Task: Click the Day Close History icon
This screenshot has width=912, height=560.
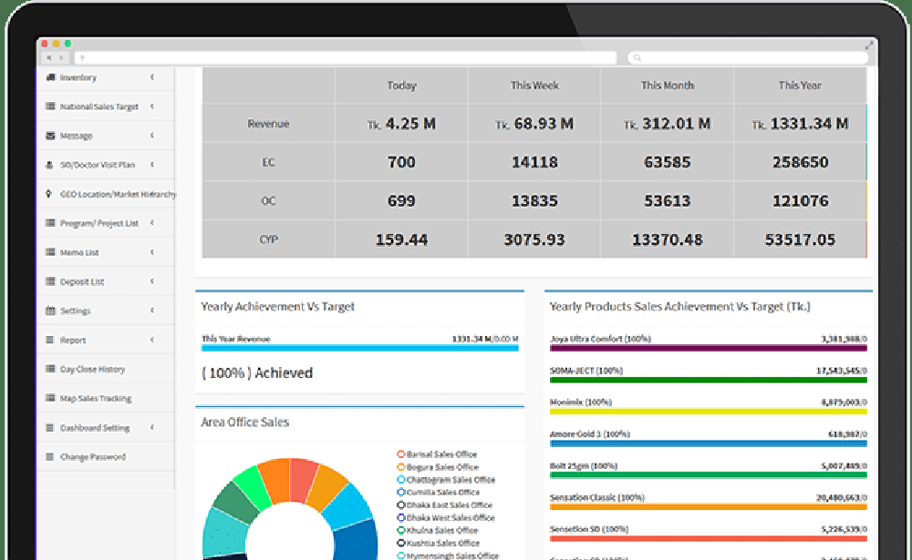Action: (x=50, y=369)
